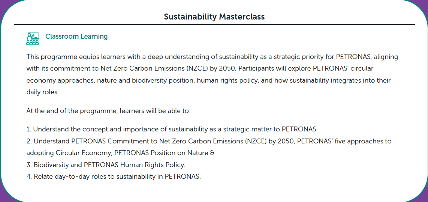Click the line beginning "economy approaches, nature"
428x202 pixels.
(209, 80)
